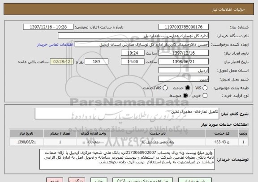Click the اطلاعات خدمات مورد نیاز heading
Viewport: 258px width, 182px height.
pos(224,125)
